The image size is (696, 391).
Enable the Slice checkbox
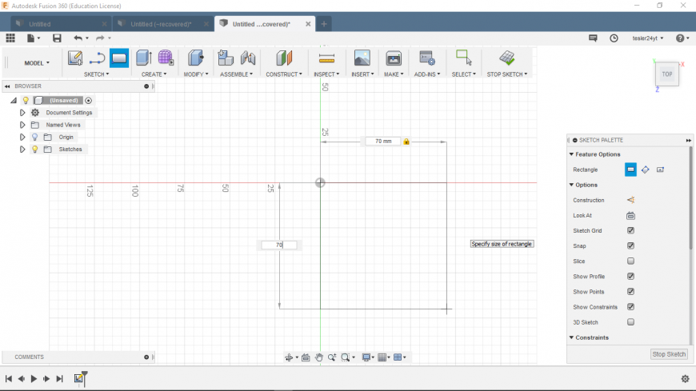click(630, 261)
